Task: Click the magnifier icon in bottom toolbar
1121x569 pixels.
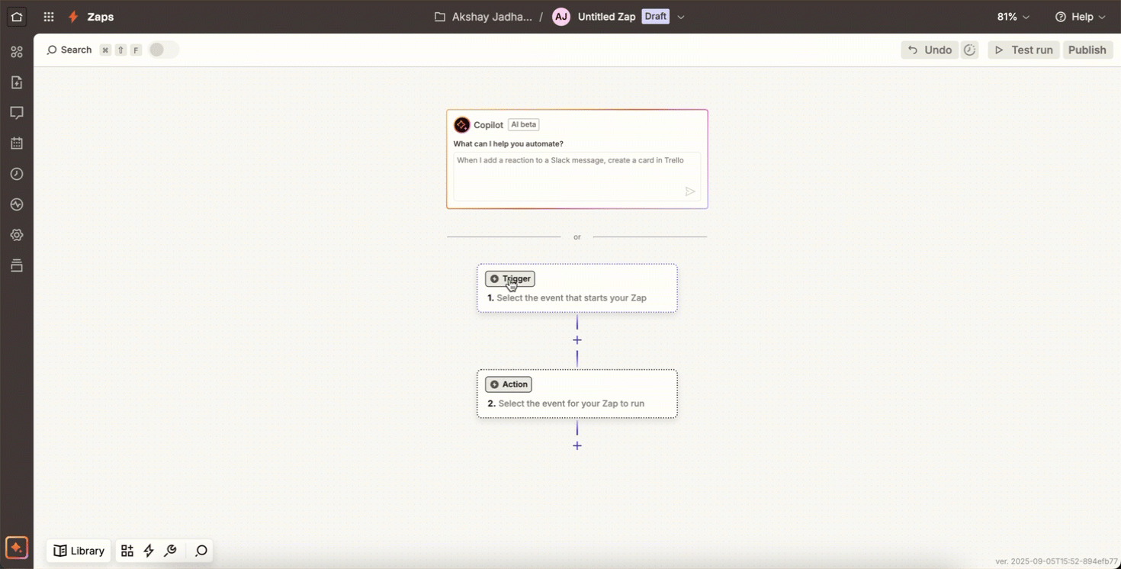Action: (201, 551)
